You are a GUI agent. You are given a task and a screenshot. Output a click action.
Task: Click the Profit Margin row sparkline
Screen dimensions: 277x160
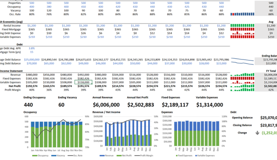[x=242, y=90]
